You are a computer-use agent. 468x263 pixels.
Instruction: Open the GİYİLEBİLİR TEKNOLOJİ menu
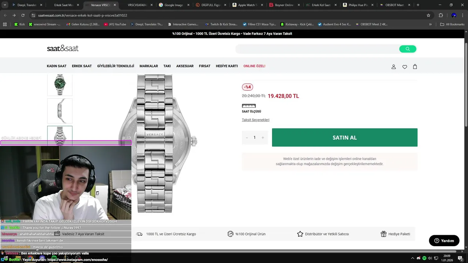pyautogui.click(x=116, y=66)
